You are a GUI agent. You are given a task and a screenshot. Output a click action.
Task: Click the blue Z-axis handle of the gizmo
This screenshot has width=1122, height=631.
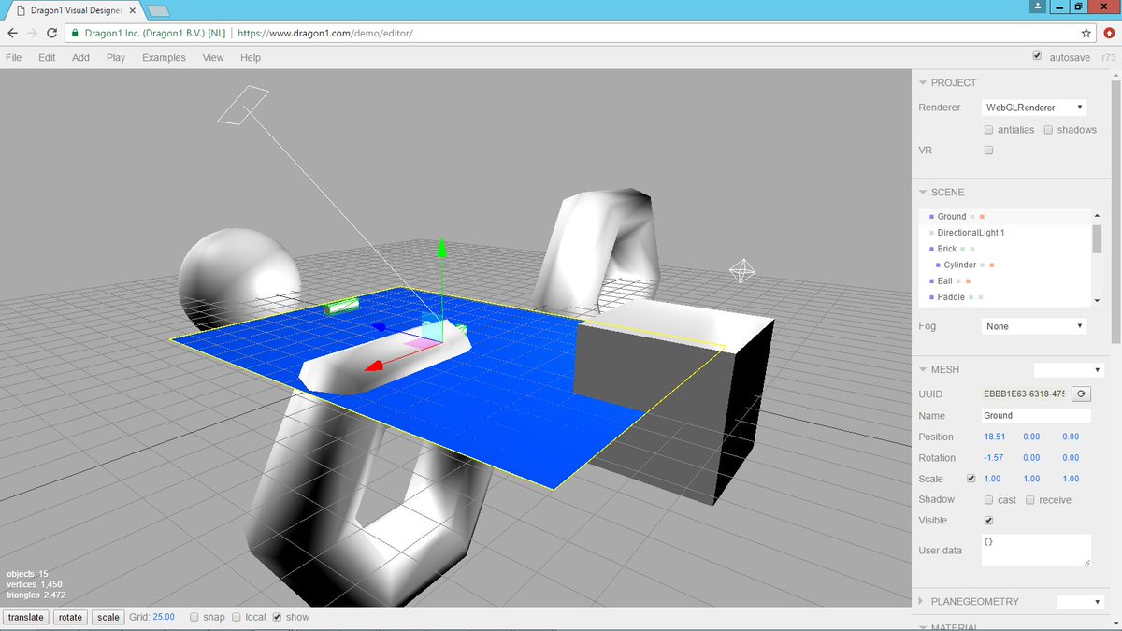tap(379, 327)
